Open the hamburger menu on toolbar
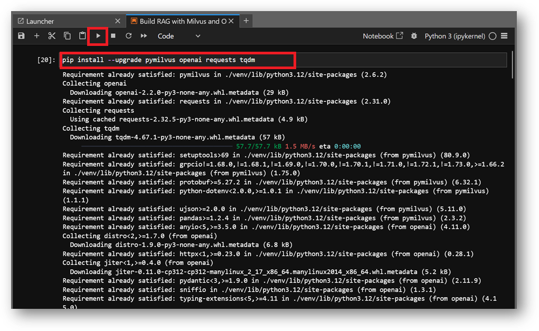The image size is (539, 331). (504, 36)
